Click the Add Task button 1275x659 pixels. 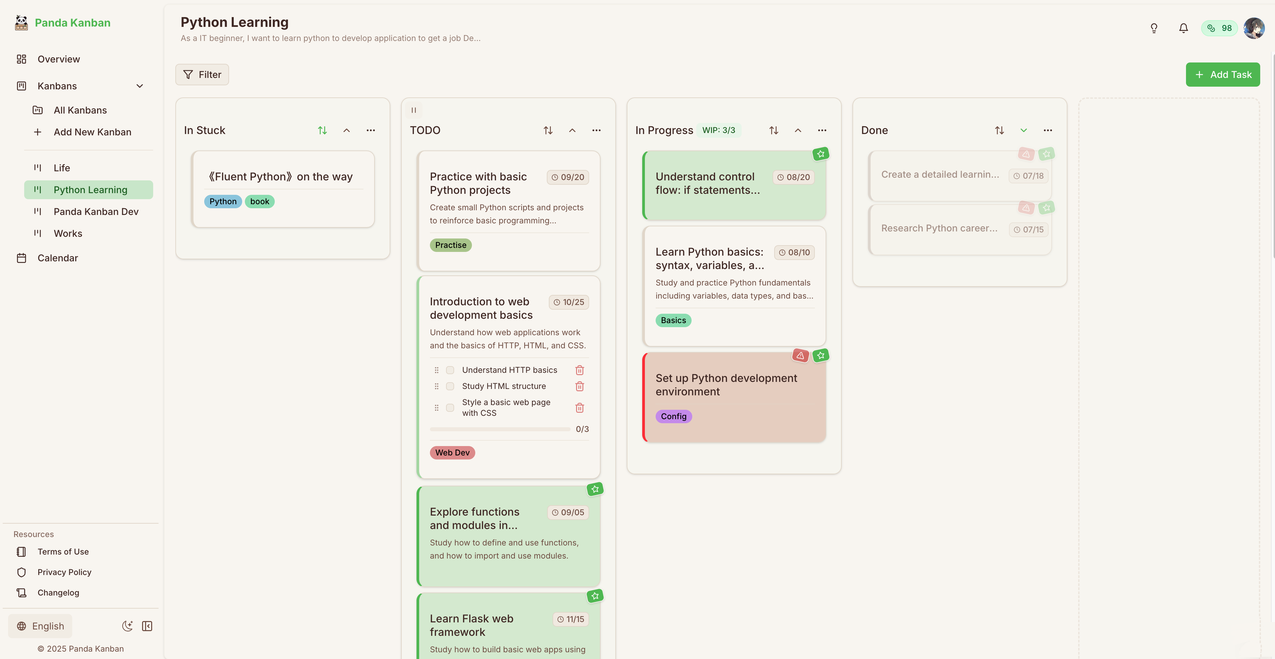pyautogui.click(x=1223, y=74)
